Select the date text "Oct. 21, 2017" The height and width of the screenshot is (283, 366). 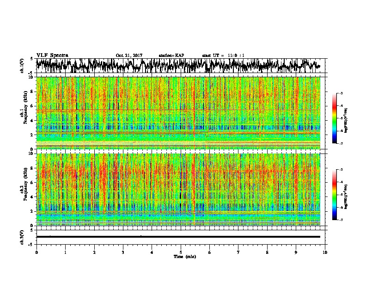pos(129,55)
